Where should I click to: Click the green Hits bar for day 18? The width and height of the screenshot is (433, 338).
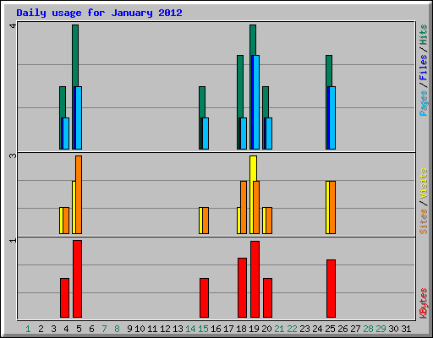coord(240,86)
